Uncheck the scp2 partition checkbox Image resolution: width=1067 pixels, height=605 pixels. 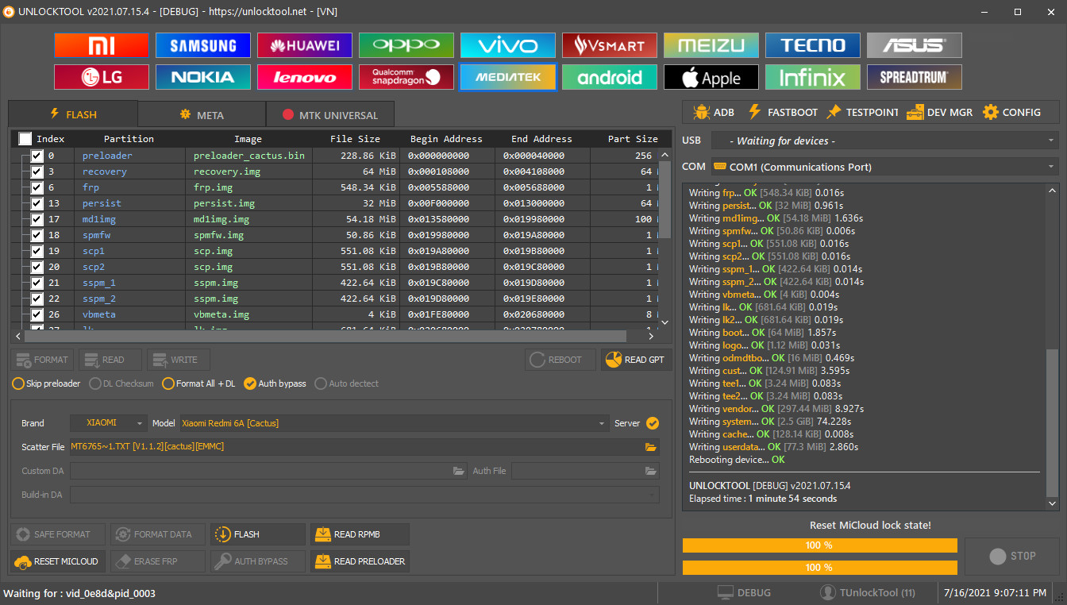37,267
